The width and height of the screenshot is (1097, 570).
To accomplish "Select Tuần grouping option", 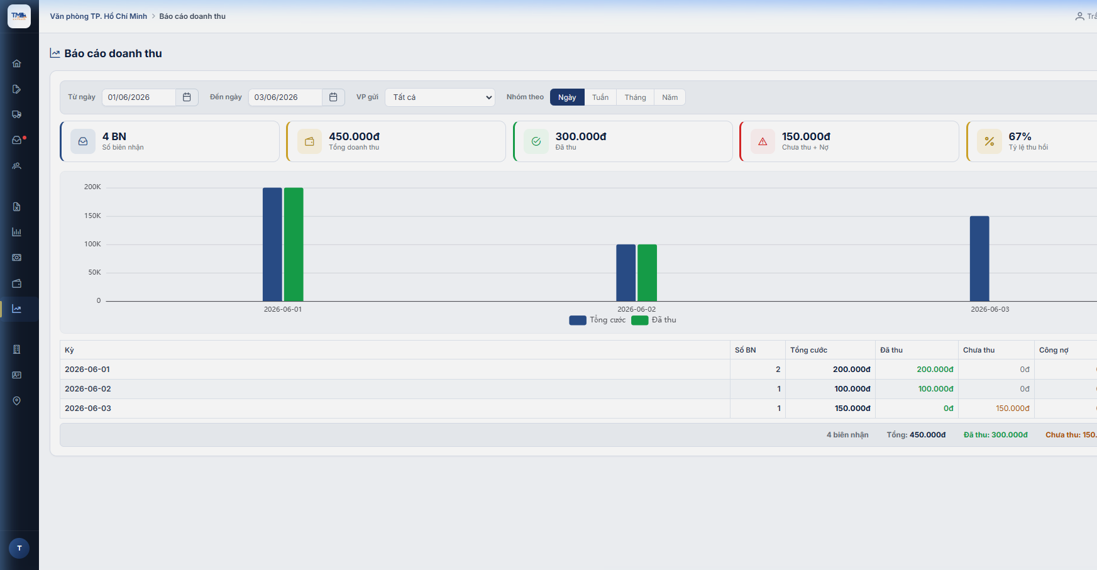I will (600, 97).
